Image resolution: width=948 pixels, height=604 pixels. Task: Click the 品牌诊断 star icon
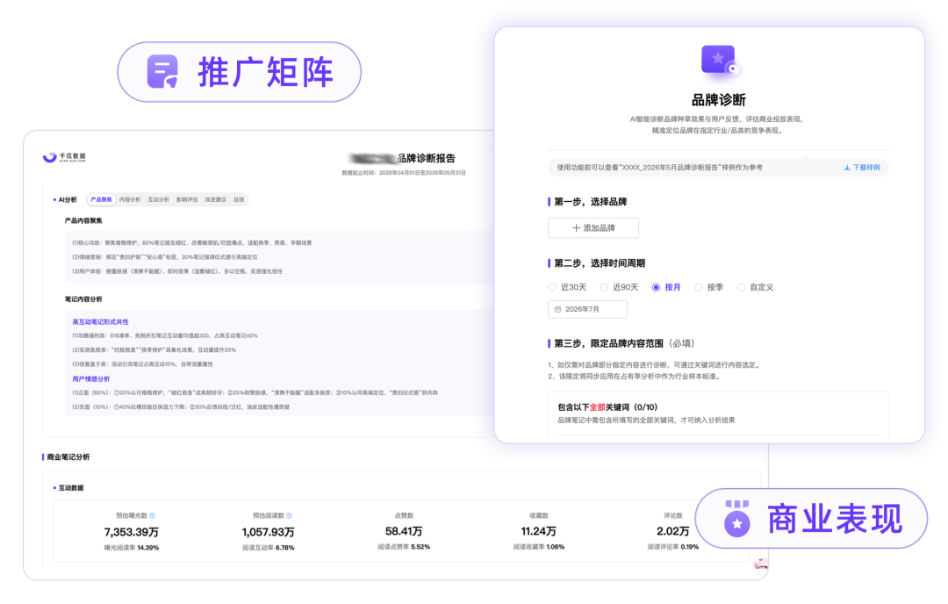720,61
